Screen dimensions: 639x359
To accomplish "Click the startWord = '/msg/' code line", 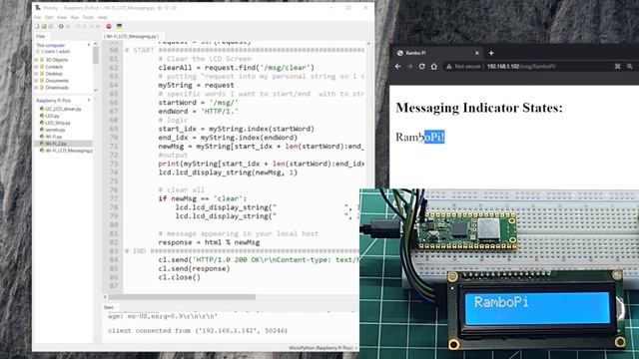I will coord(198,103).
